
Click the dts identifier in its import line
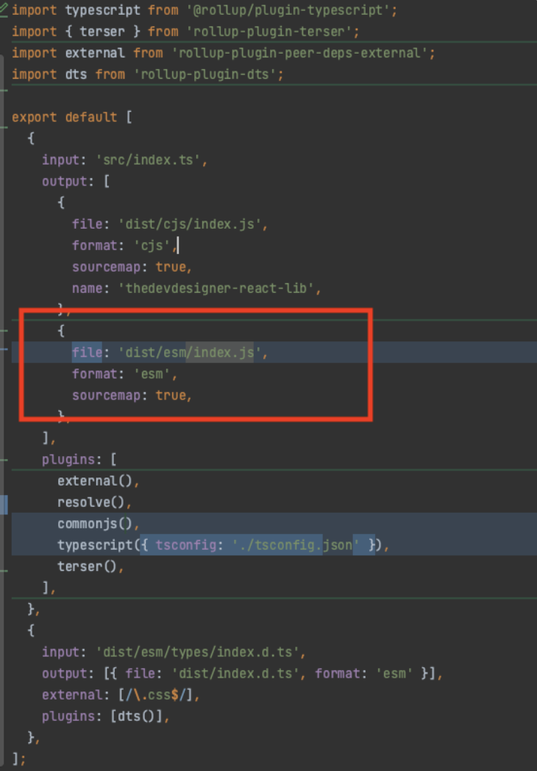[x=76, y=75]
